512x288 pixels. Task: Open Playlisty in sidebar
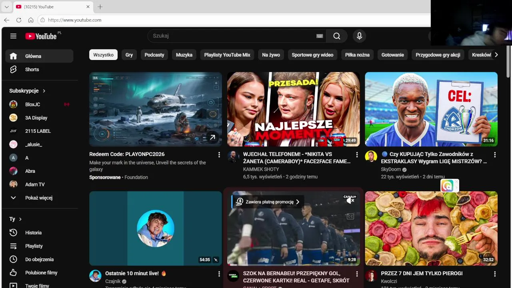39,246
